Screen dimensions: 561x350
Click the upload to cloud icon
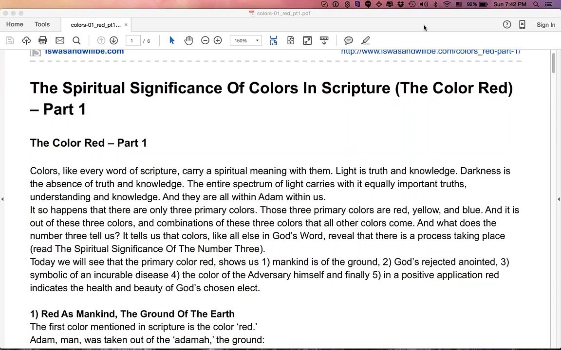(26, 40)
